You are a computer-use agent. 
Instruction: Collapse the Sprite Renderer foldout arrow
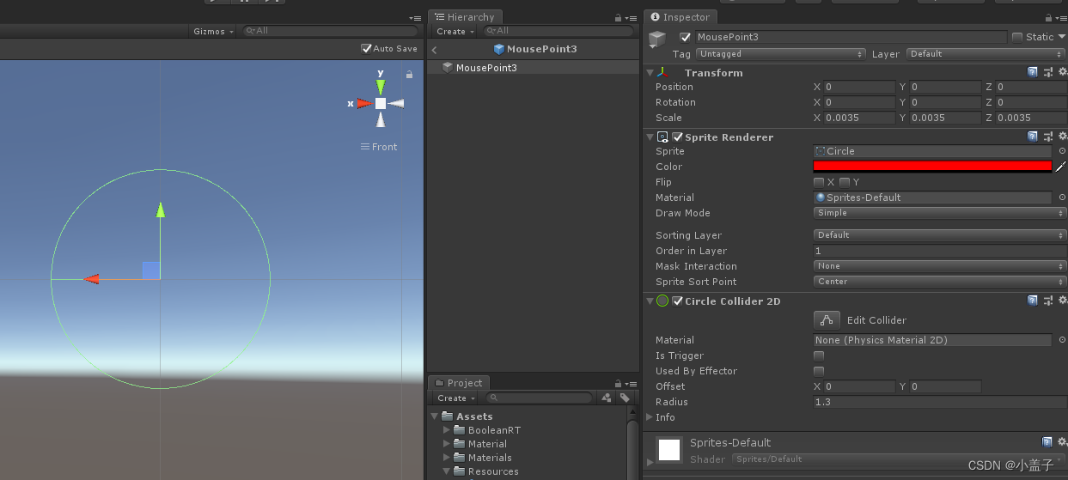point(650,137)
